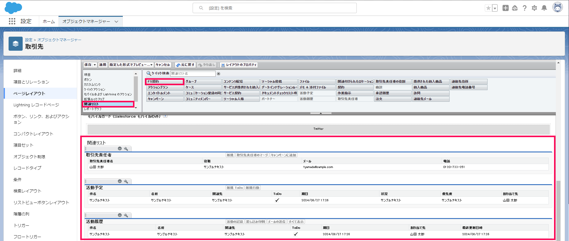Open the global actions plus icon
This screenshot has width=569, height=241.
[506, 8]
